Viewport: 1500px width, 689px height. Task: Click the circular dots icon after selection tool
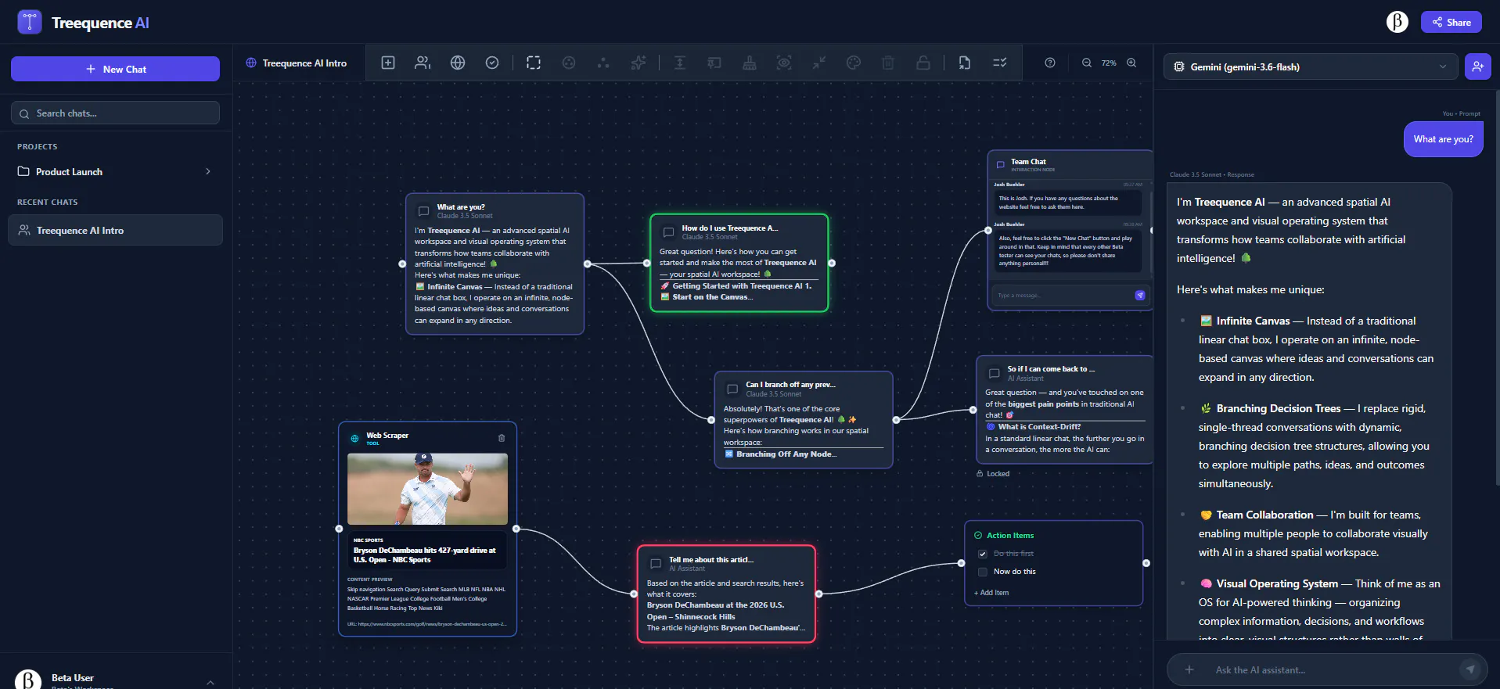tap(569, 63)
